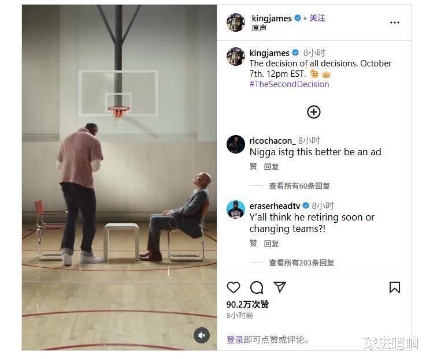Follow kingjames using the 关注 button
Viewport: 426px width, 359px height.
(x=317, y=18)
